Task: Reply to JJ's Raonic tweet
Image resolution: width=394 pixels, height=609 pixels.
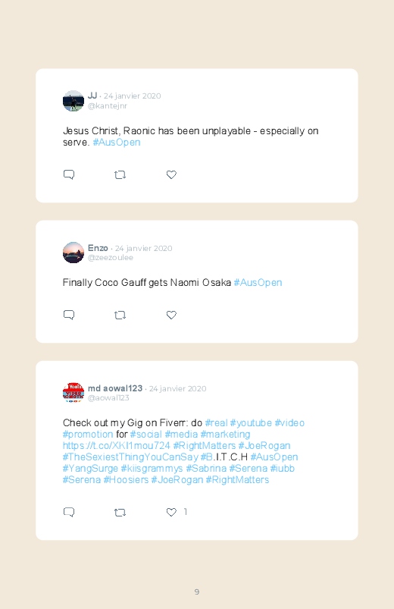Action: point(69,174)
